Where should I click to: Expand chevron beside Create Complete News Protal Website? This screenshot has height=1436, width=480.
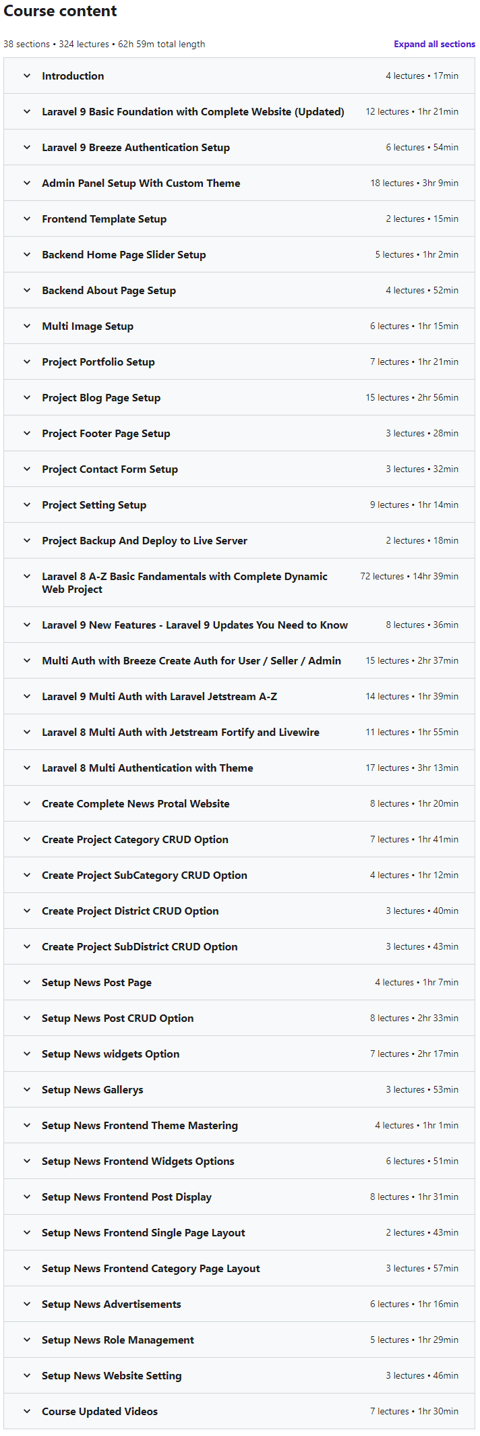27,803
